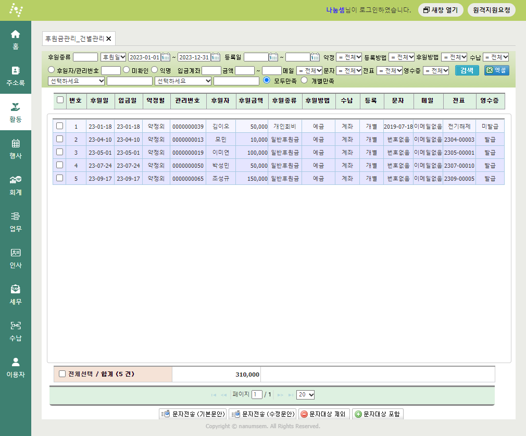Open 후원방법 filter dropdown
This screenshot has width=526, height=436.
(x=454, y=57)
